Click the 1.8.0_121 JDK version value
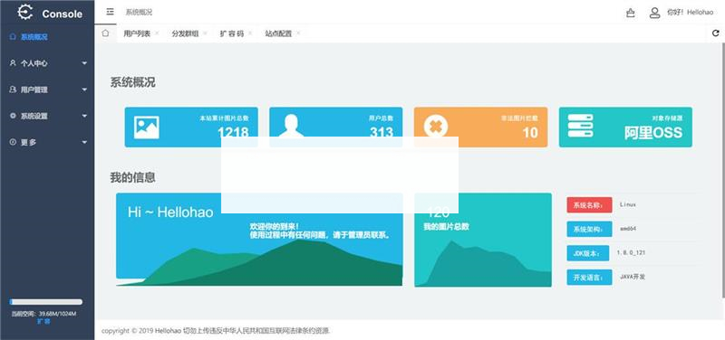 click(x=631, y=253)
